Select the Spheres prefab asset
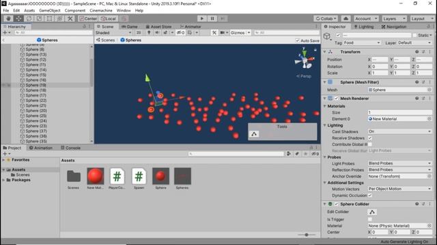Screen dimensions: 437x245 click(x=182, y=176)
